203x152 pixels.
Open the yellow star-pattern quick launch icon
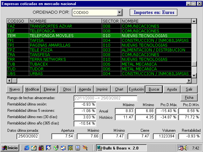click(70, 148)
